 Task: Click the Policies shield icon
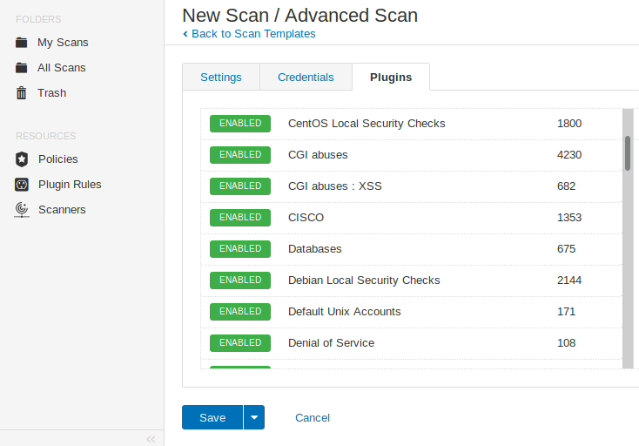22,159
